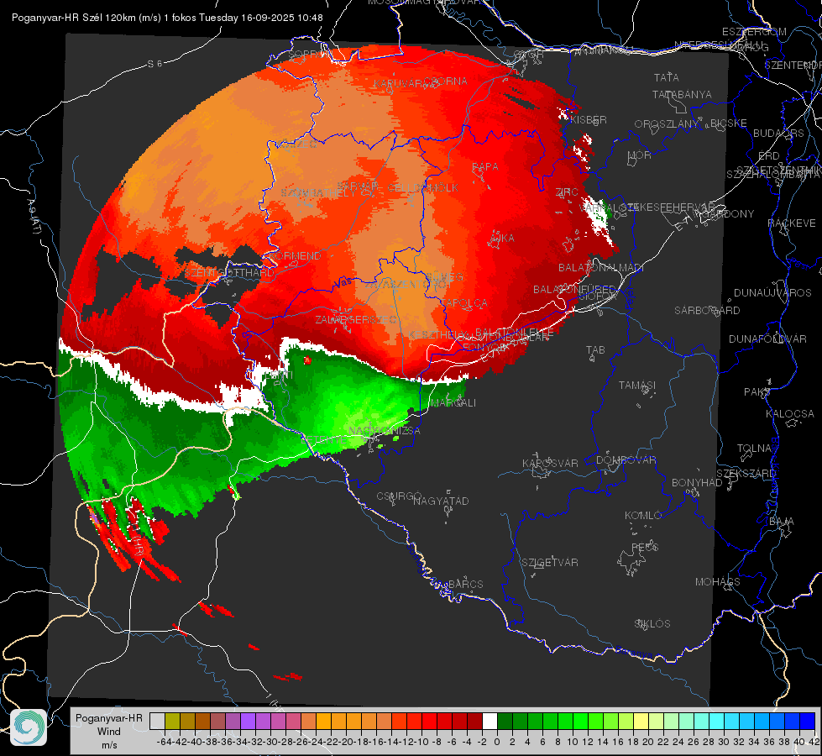Click the TAMASI city label
Screen dimensions: 822x756
[637, 386]
